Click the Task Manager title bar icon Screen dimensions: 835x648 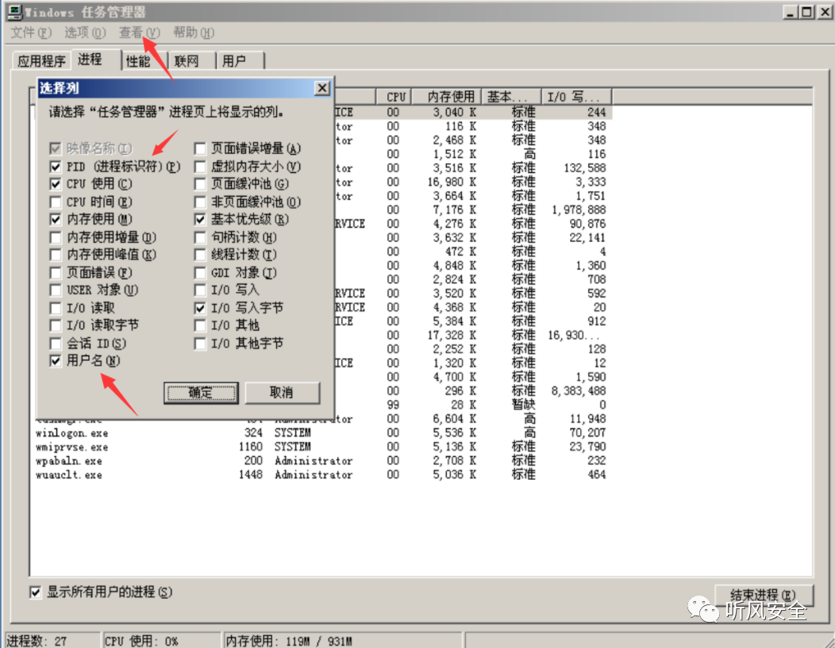[15, 12]
